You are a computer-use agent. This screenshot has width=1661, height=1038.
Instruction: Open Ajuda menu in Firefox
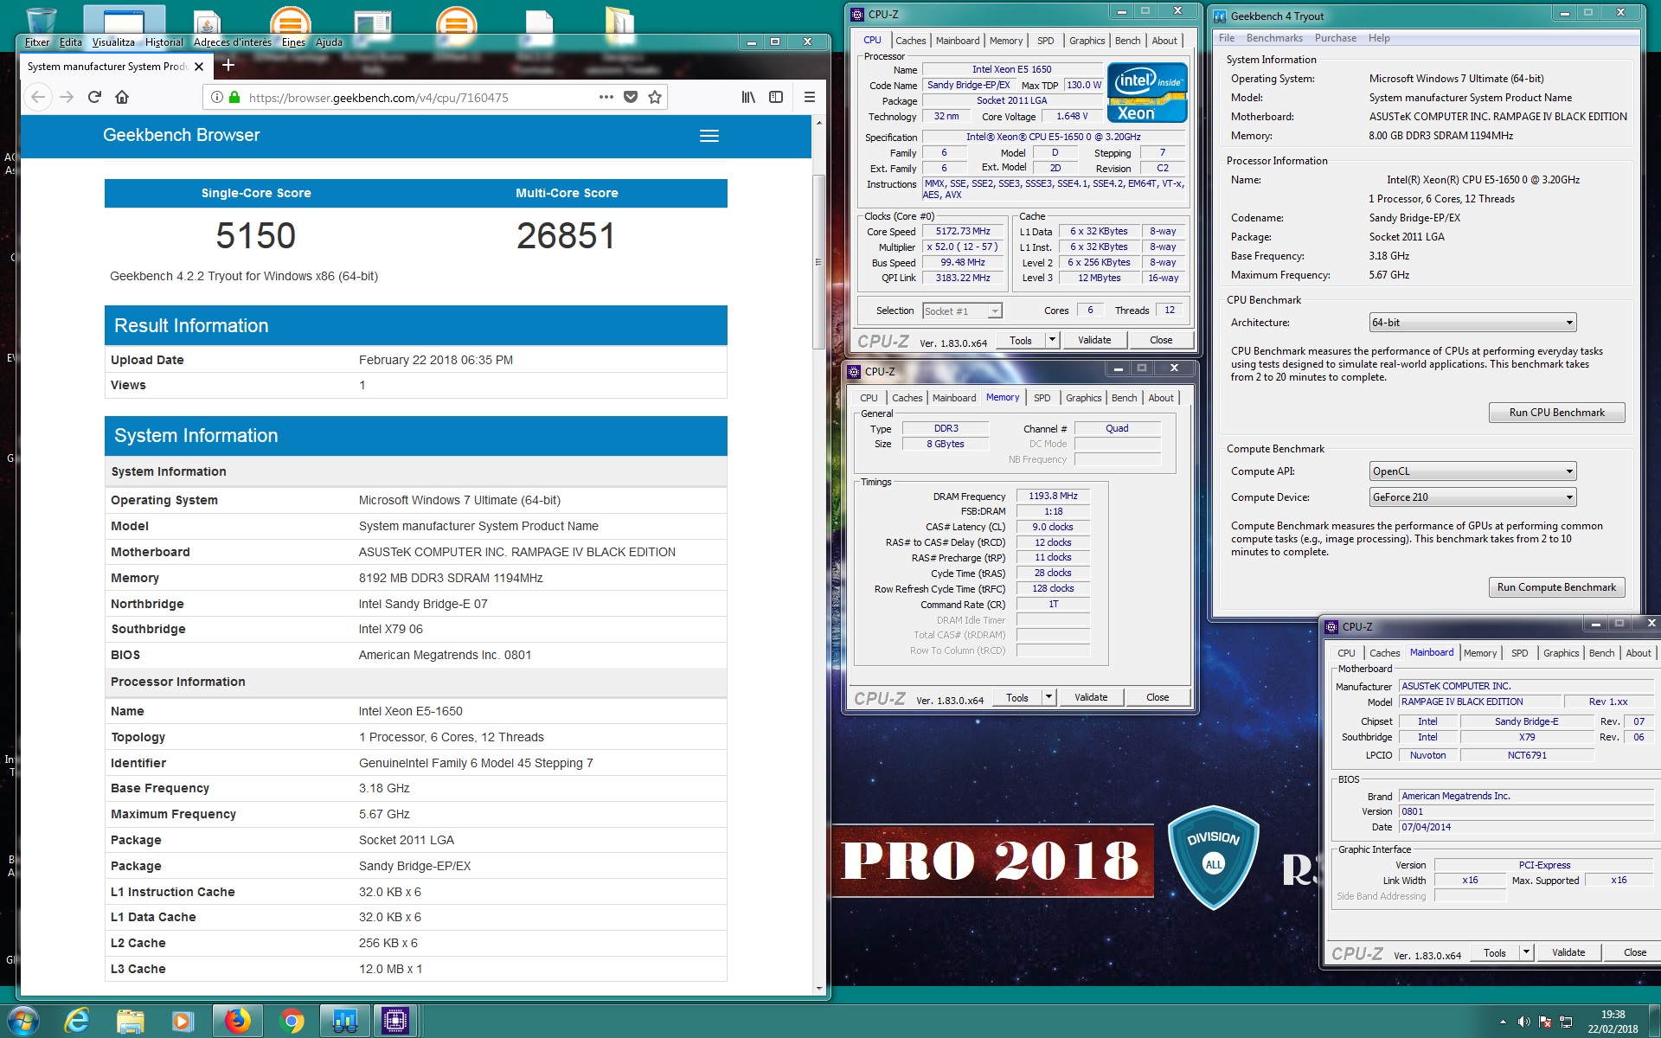[x=329, y=42]
